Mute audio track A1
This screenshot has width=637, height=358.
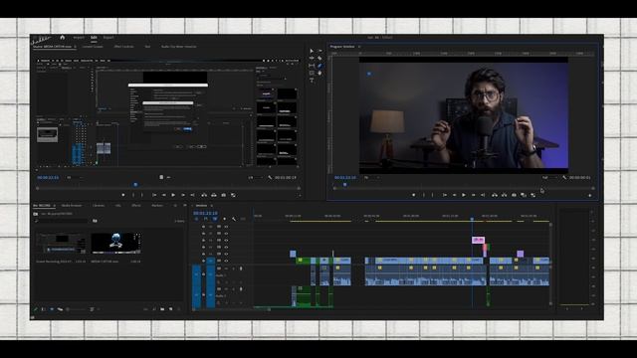(x=226, y=268)
